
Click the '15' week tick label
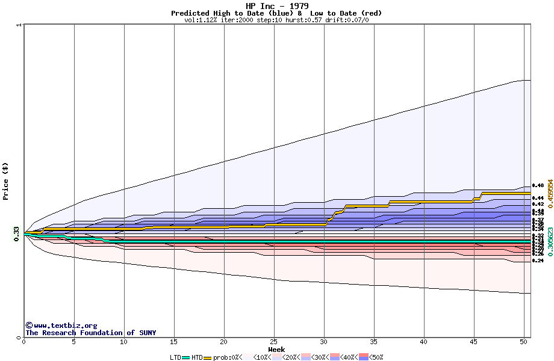click(173, 342)
